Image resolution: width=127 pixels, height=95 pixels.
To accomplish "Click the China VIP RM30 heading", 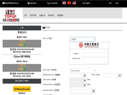I will click(22, 56).
